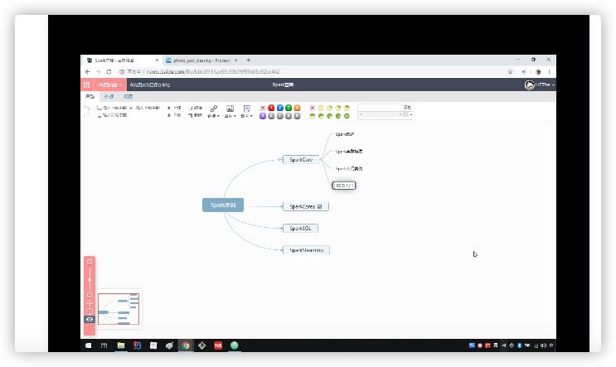
Task: Open IntelliJ IDEA from the taskbar
Action: (x=137, y=345)
